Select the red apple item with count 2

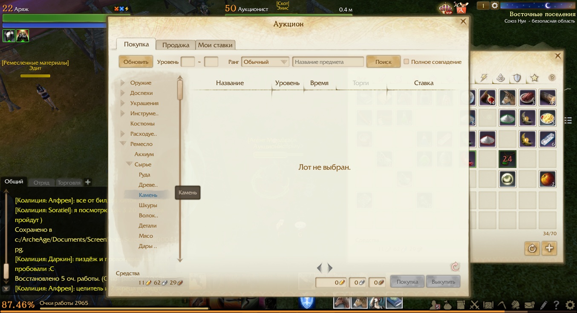[547, 179]
